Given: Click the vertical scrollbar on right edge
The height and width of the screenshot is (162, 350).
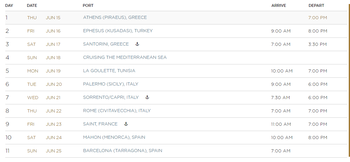Looking at the screenshot, I should coord(349,81).
